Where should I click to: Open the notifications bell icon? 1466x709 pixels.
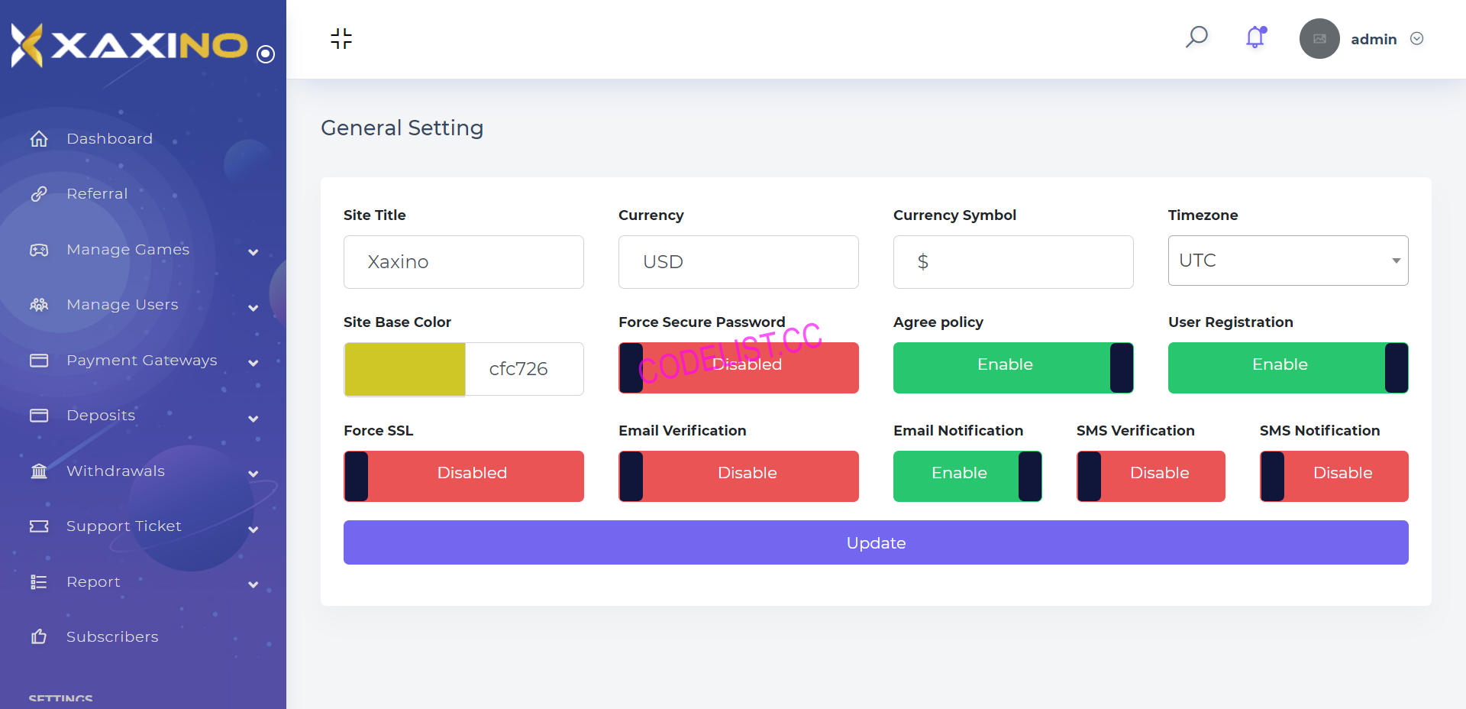click(x=1256, y=37)
